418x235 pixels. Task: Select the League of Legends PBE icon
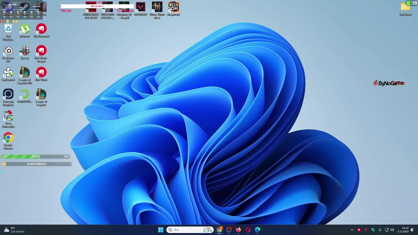(x=24, y=76)
